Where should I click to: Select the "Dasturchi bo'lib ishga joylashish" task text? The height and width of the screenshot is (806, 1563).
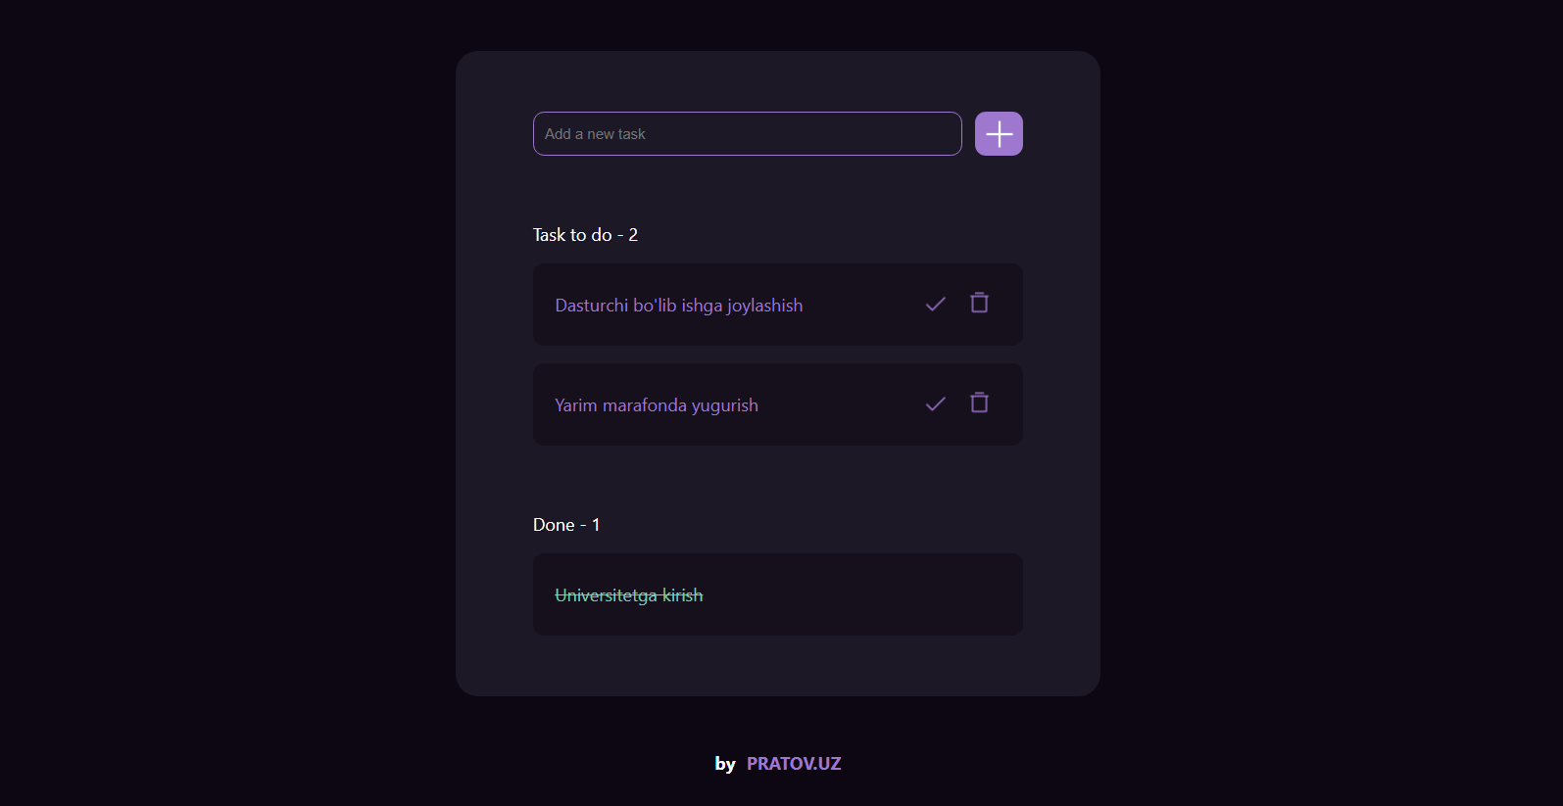coord(678,306)
